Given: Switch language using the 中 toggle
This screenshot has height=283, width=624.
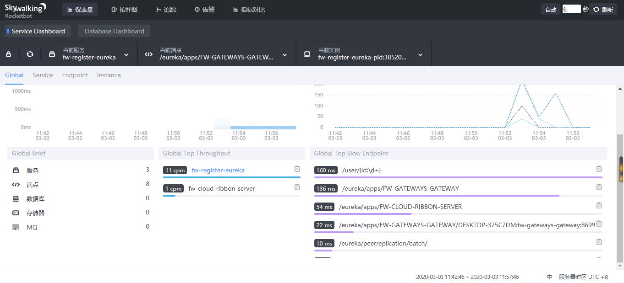Looking at the screenshot, I should (x=549, y=277).
